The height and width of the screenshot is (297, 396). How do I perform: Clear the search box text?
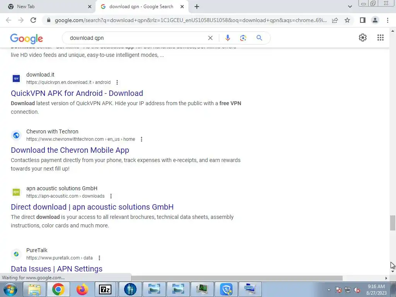[x=210, y=38]
